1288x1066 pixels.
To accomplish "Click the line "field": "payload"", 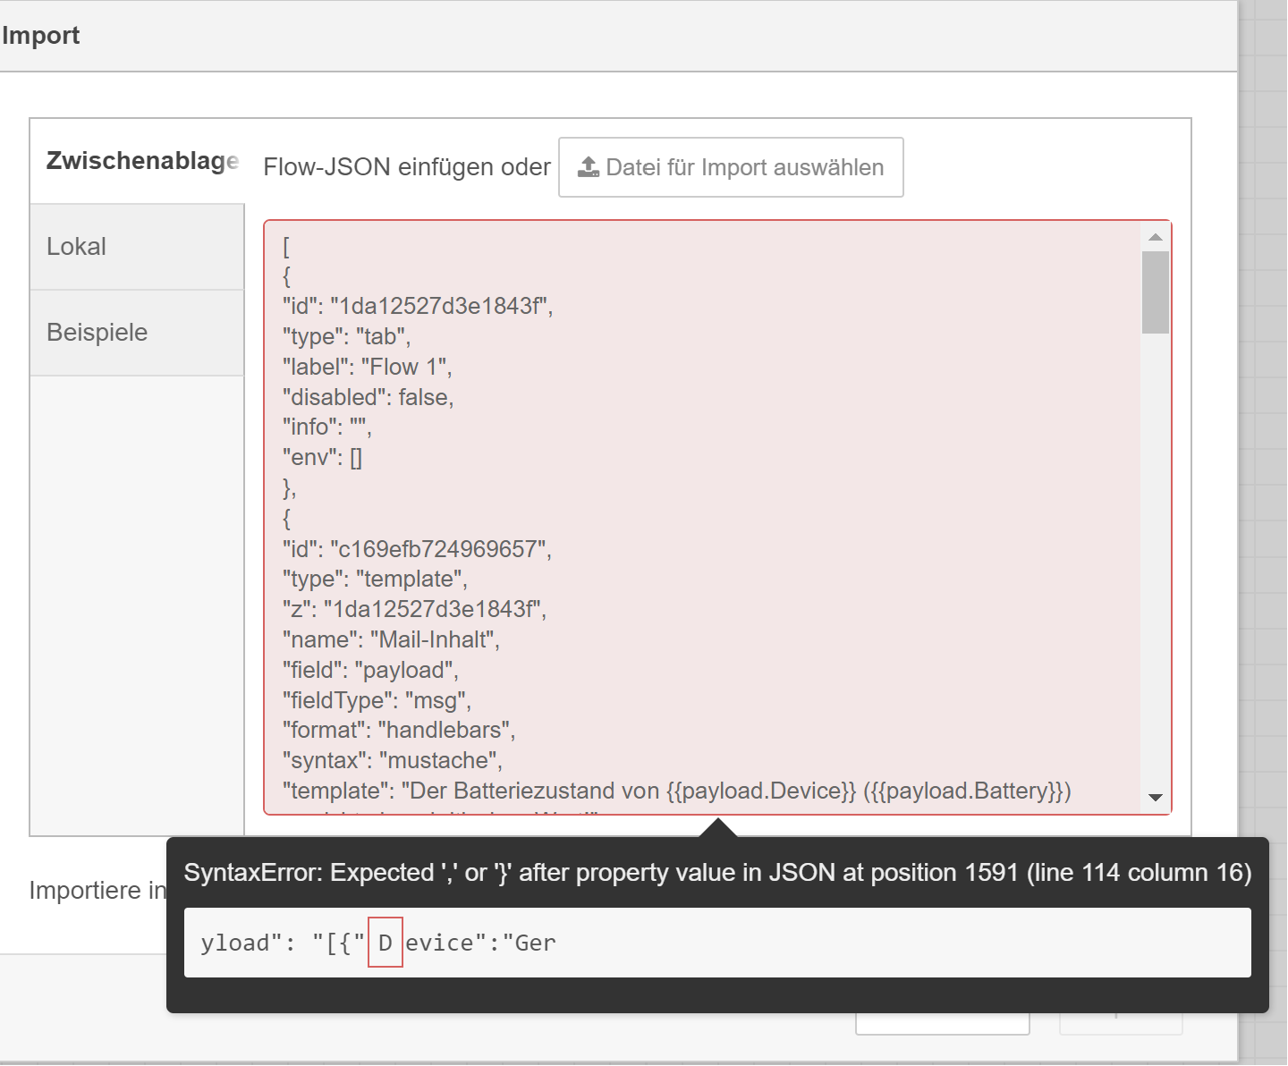I will 370,670.
